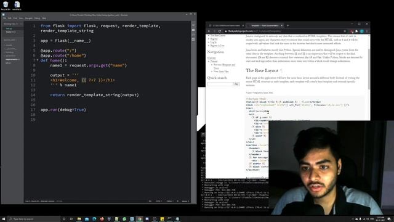Expand the fourth folder in the project tree
This screenshot has width=394, height=222.
pyautogui.click(x=10, y=56)
